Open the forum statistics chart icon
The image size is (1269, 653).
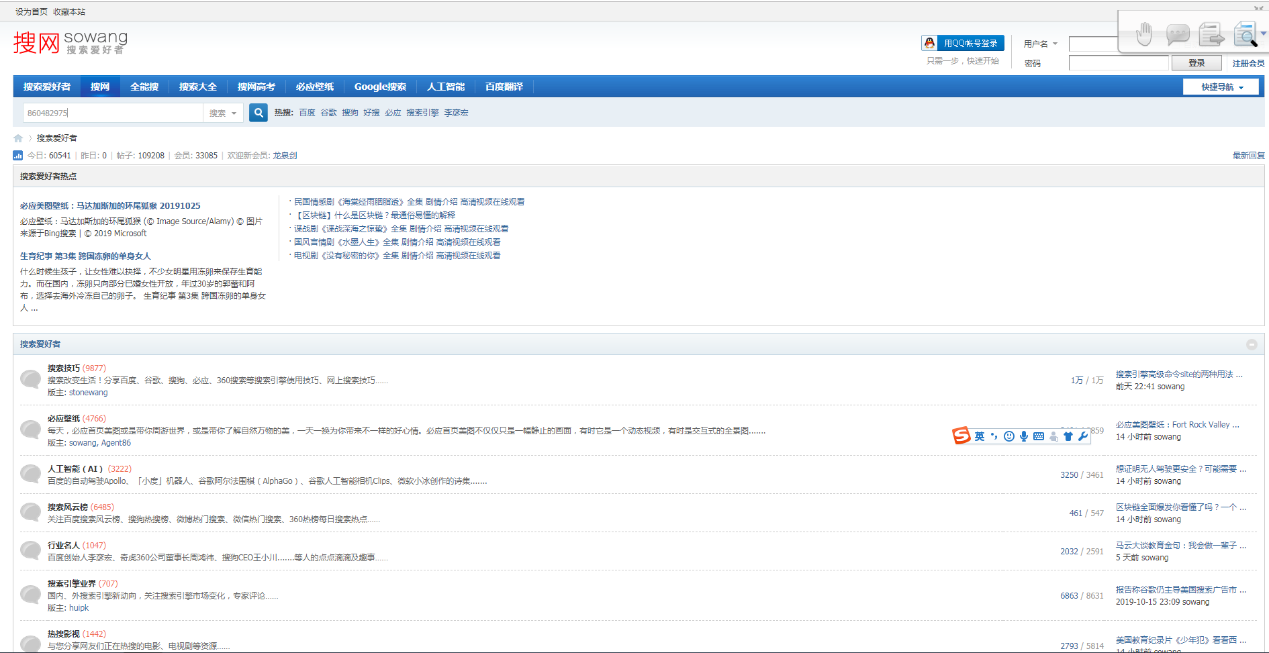[18, 156]
